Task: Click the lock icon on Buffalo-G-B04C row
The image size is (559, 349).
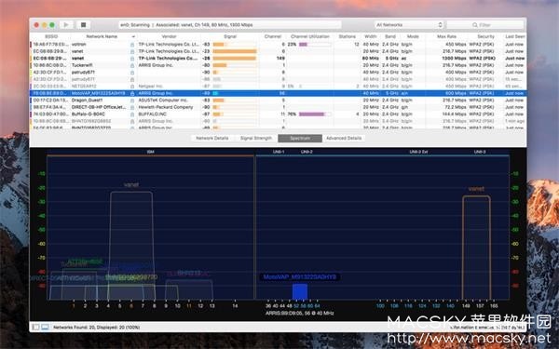Action: pos(132,114)
